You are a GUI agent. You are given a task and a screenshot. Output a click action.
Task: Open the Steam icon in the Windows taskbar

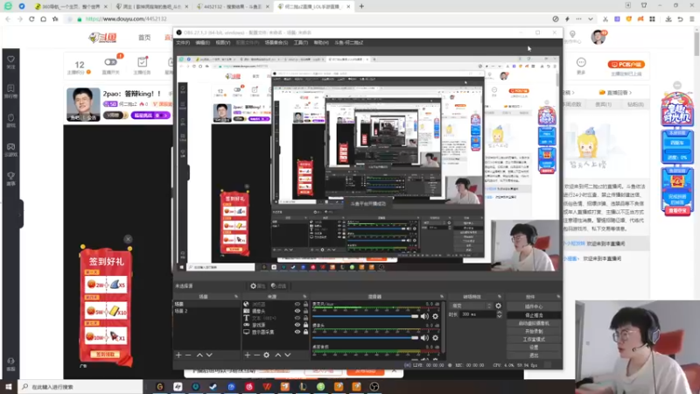click(x=213, y=387)
